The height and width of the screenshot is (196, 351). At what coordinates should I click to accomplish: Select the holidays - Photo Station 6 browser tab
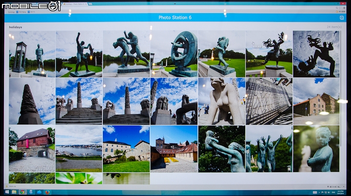pos(75,4)
